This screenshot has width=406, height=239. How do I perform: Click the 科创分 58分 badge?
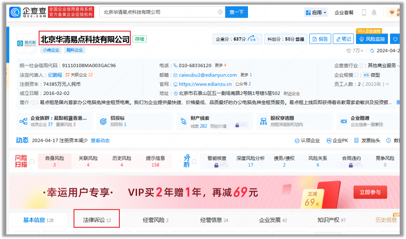click(x=286, y=39)
